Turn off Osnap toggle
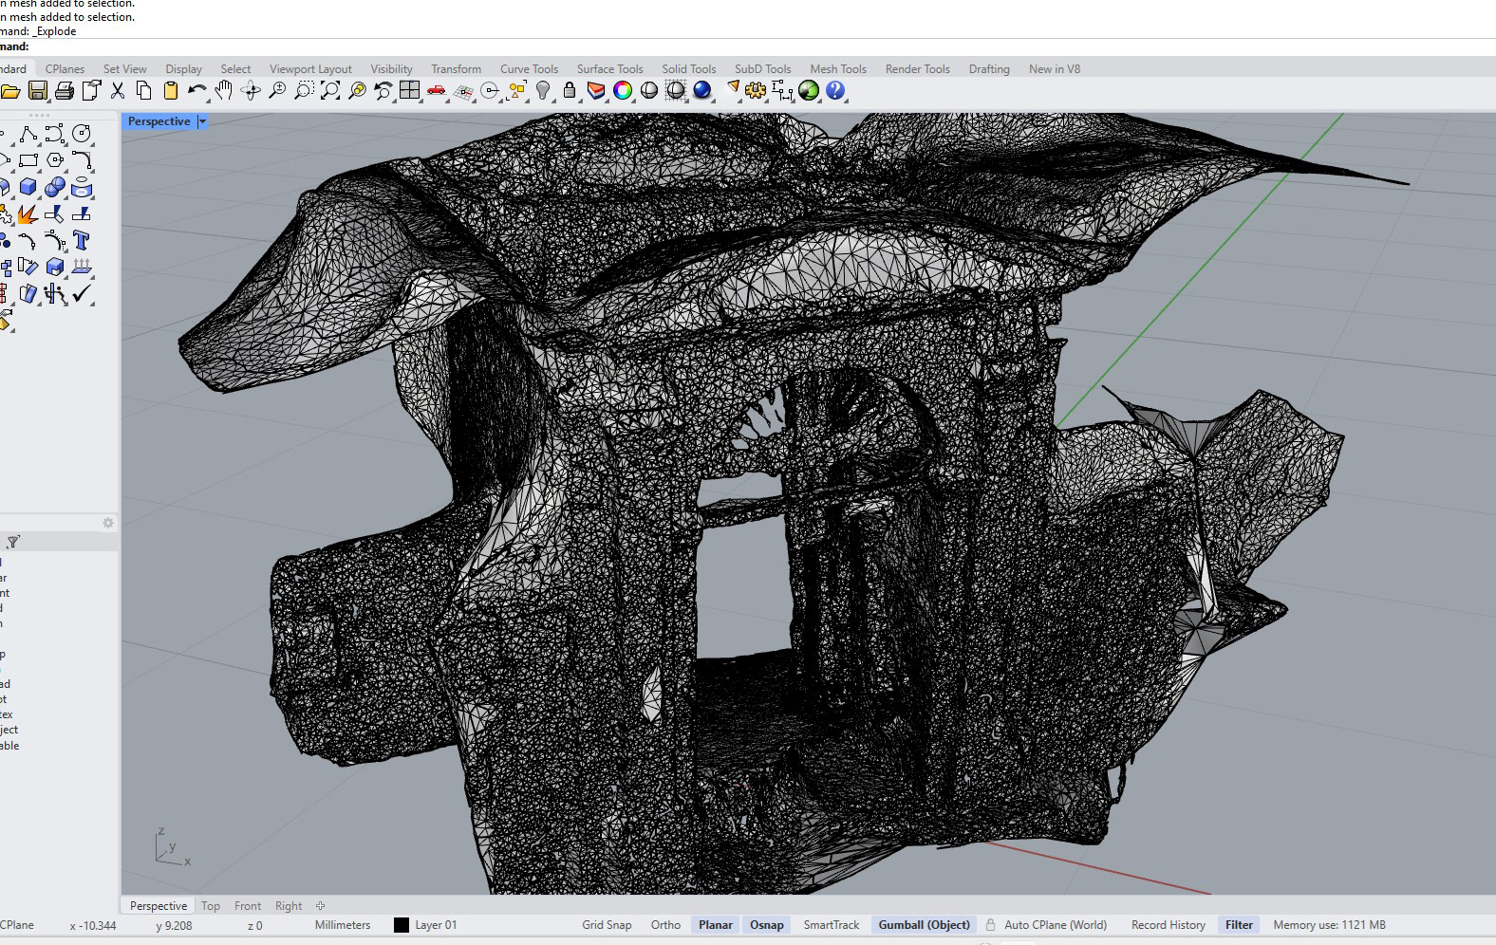This screenshot has height=945, width=1496. click(x=766, y=925)
